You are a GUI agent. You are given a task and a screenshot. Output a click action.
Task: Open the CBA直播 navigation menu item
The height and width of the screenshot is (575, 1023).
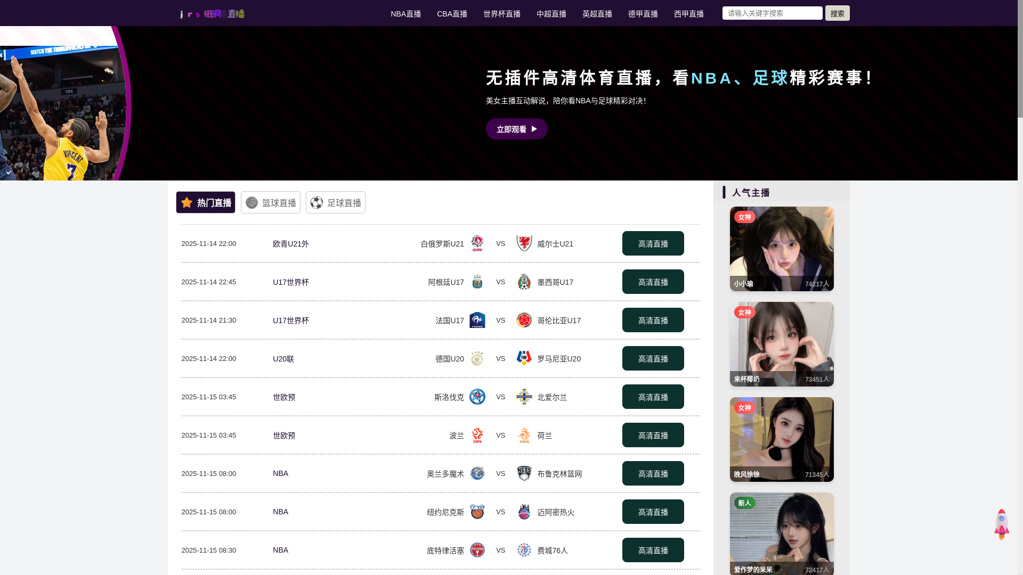(452, 14)
